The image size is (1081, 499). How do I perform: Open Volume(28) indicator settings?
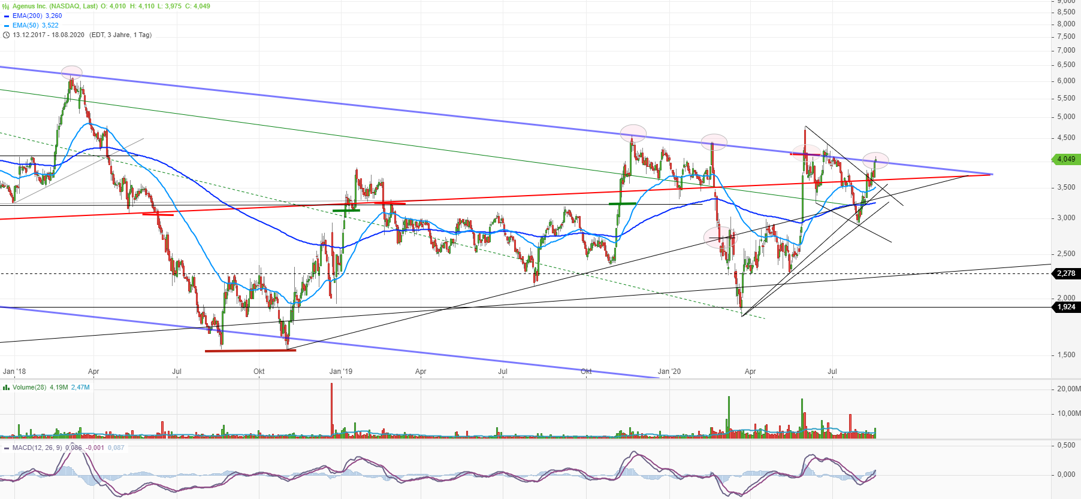click(29, 388)
